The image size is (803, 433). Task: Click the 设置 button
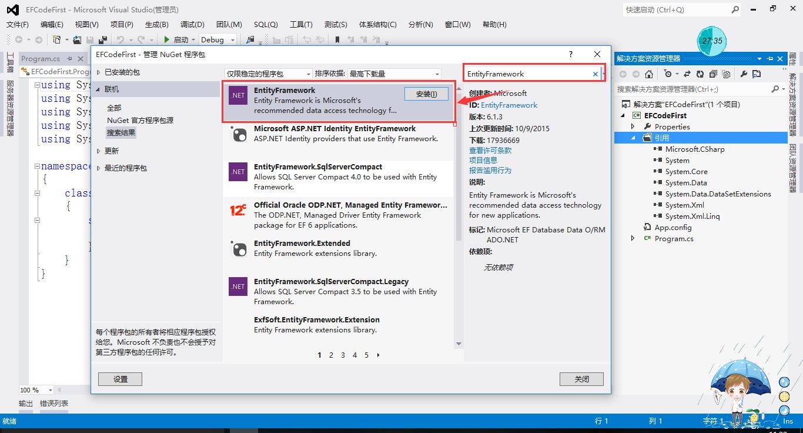click(121, 379)
